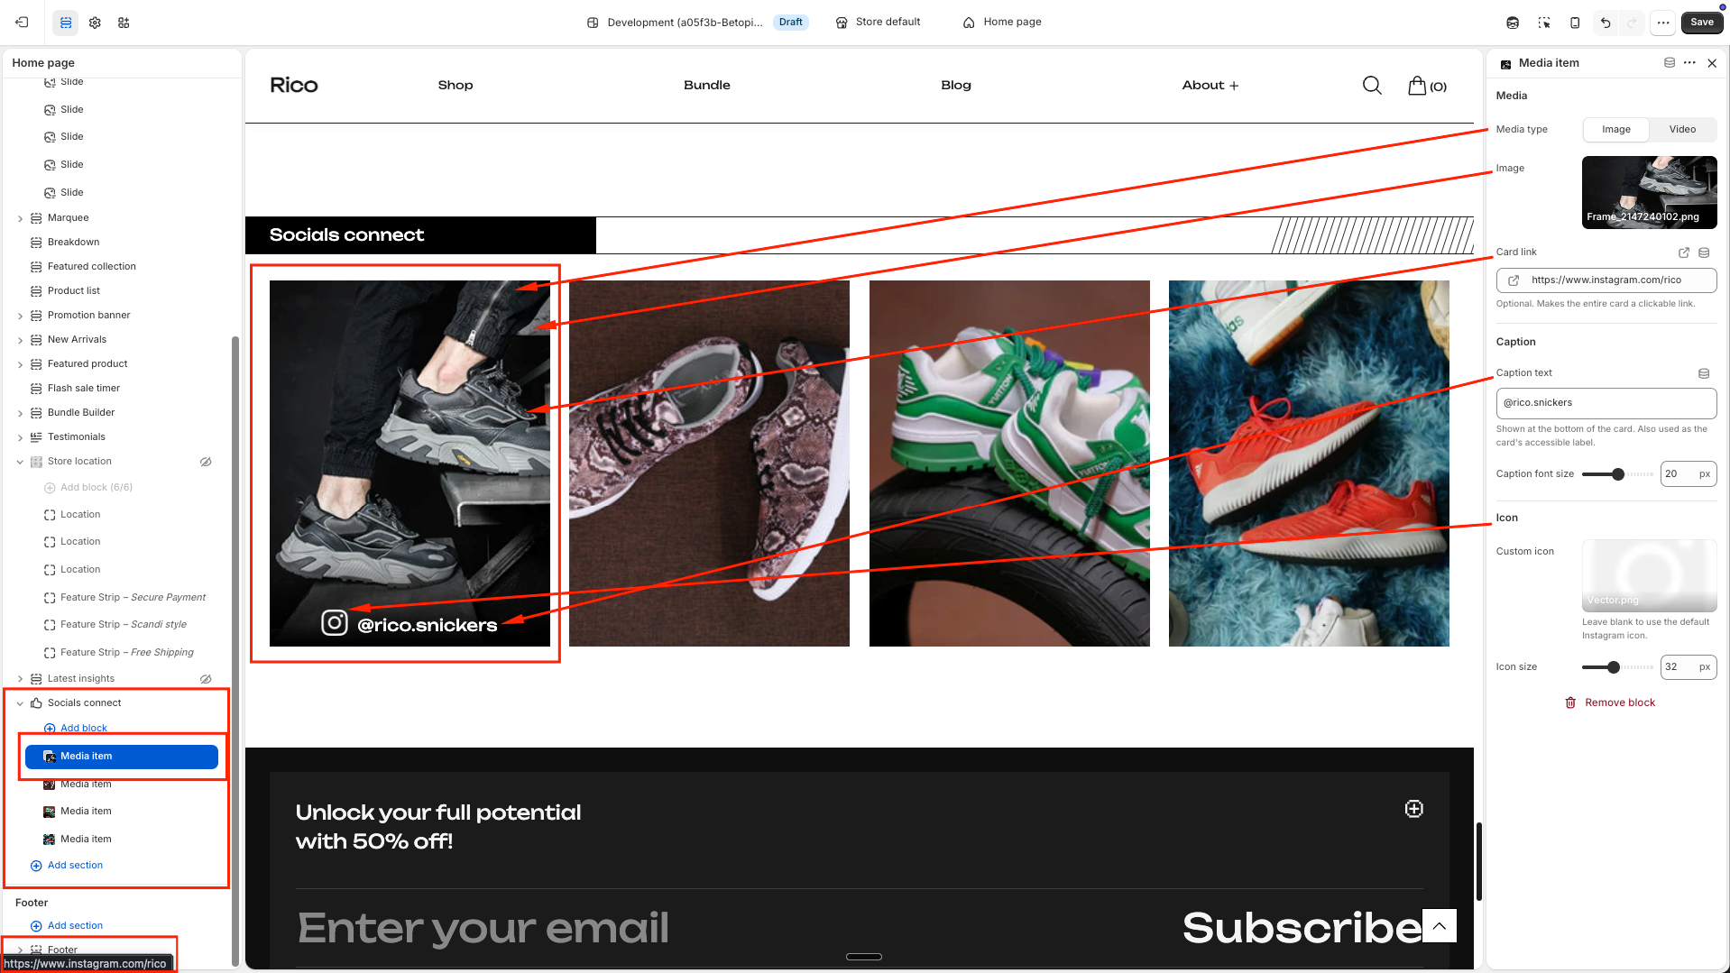Click the Subscribe button
Image resolution: width=1730 pixels, height=973 pixels.
tap(1302, 928)
